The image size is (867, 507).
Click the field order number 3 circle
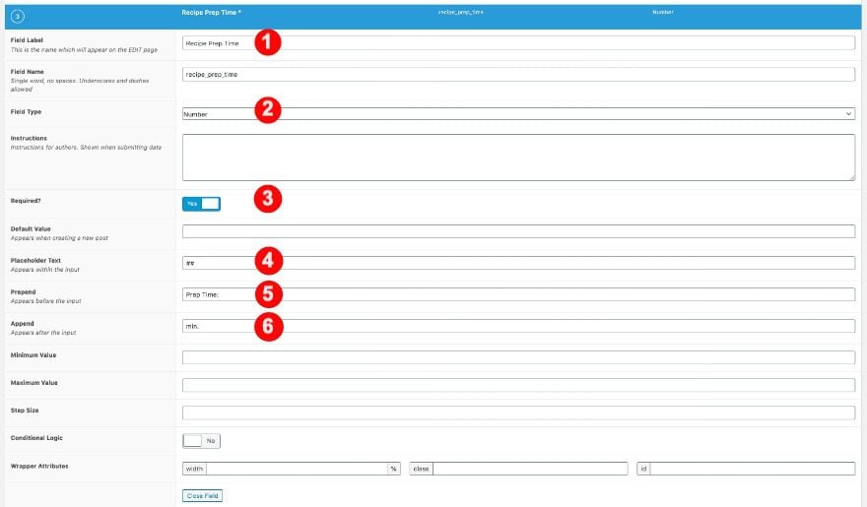[17, 17]
